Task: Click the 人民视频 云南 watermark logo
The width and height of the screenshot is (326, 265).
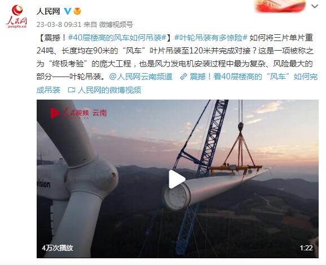Action: click(78, 113)
